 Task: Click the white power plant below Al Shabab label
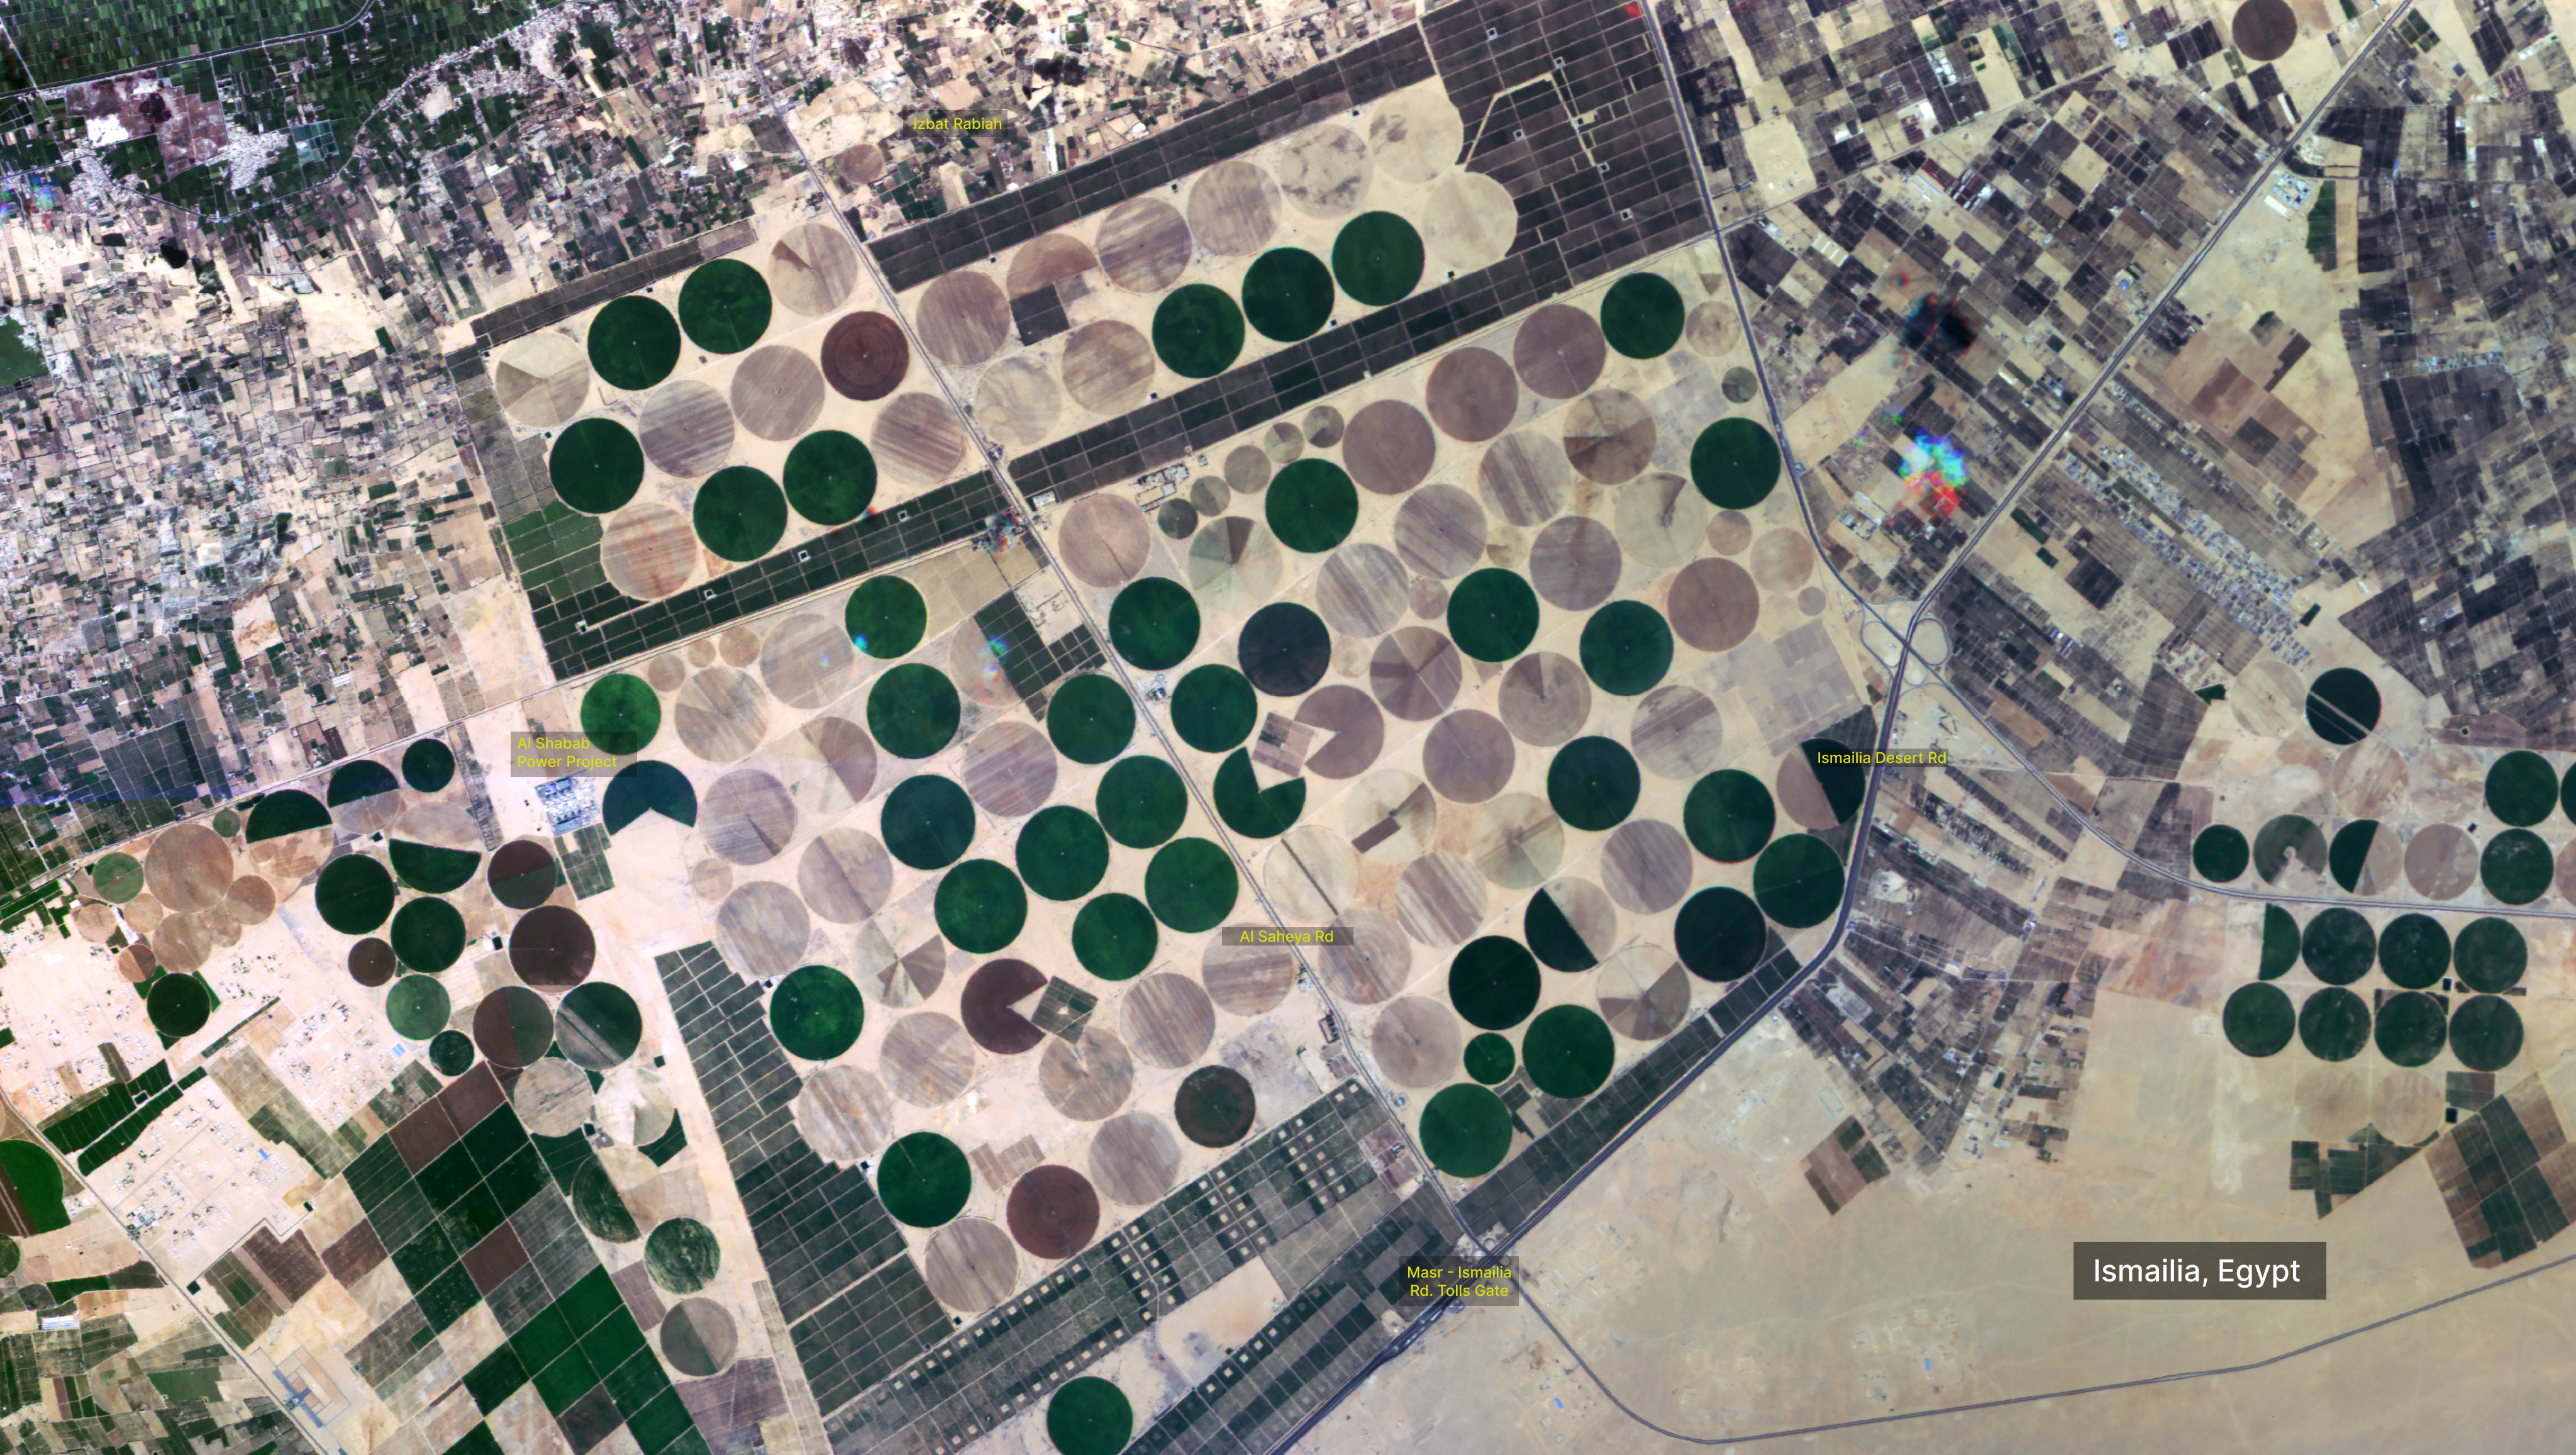tap(565, 805)
